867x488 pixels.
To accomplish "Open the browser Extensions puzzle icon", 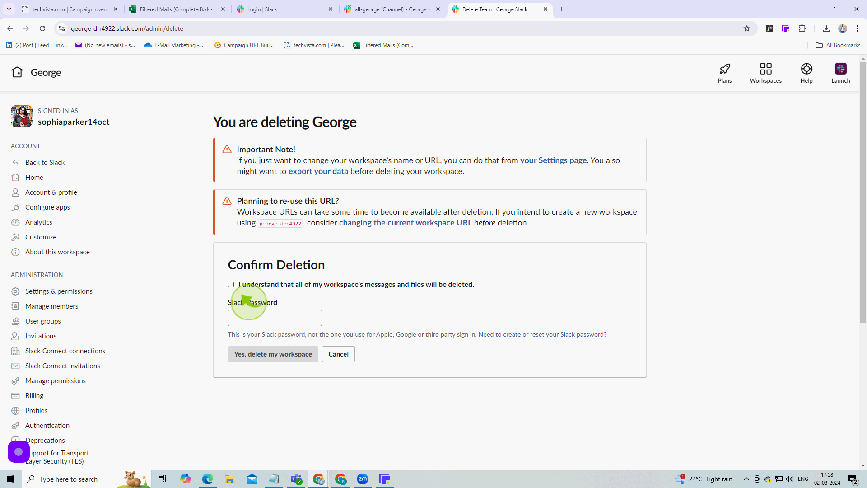I will coord(802,28).
